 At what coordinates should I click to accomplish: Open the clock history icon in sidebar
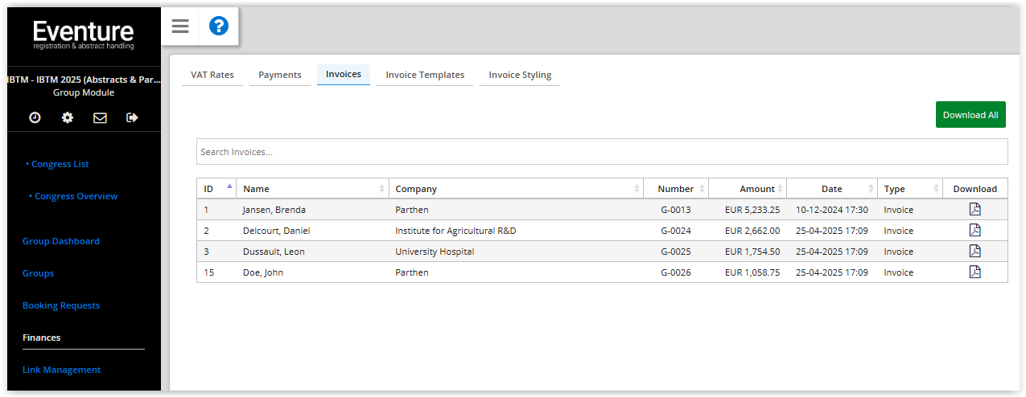(x=35, y=117)
